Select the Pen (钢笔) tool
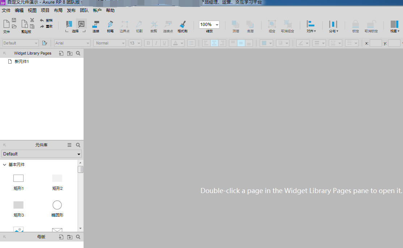 click(110, 25)
